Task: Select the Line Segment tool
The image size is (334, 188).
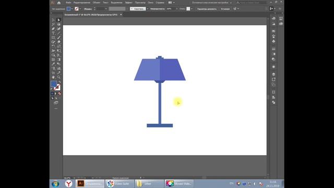Action: click(x=59, y=33)
